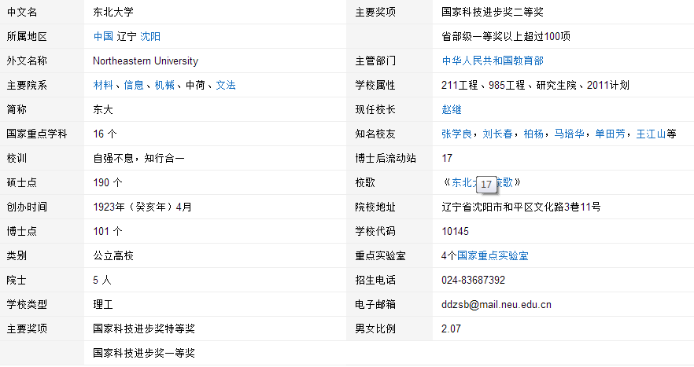The width and height of the screenshot is (694, 367).
Task: Click the 博士后流动站 field label
Action: tap(386, 158)
